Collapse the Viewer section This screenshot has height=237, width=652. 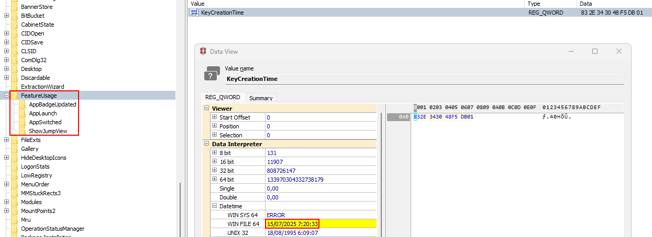206,109
